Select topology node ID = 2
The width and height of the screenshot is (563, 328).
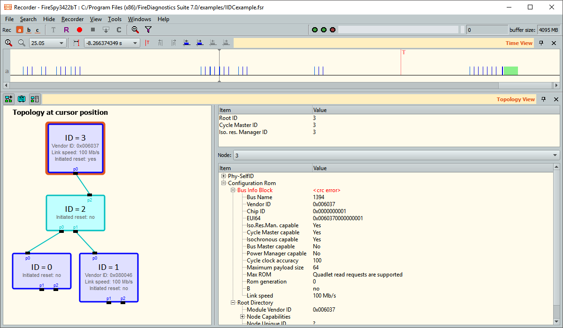click(x=75, y=213)
